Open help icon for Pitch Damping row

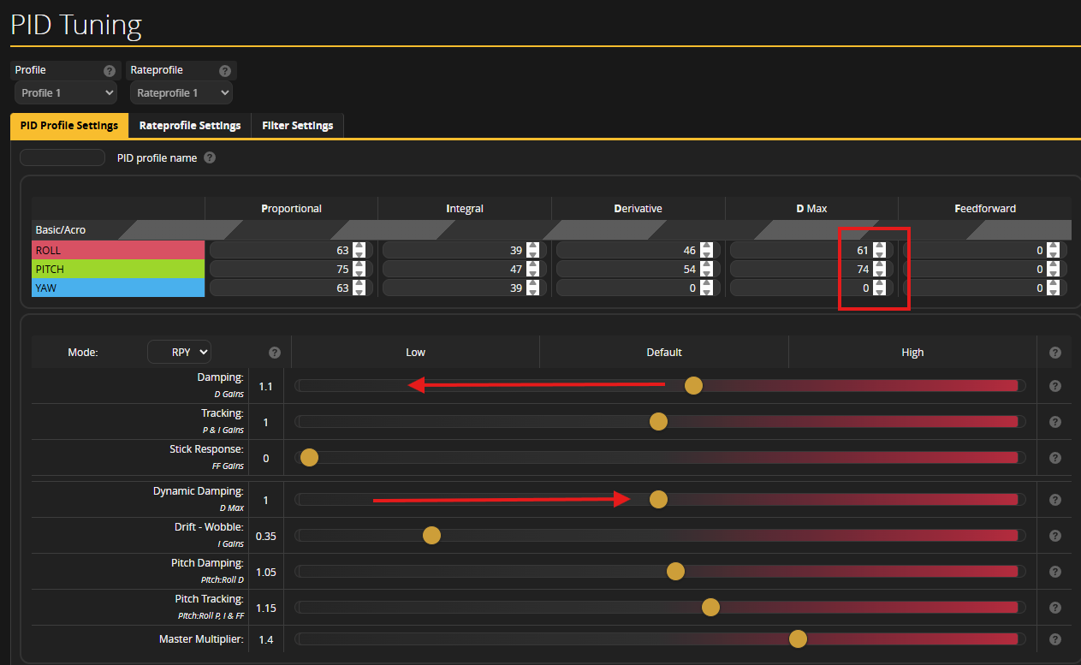[1054, 572]
